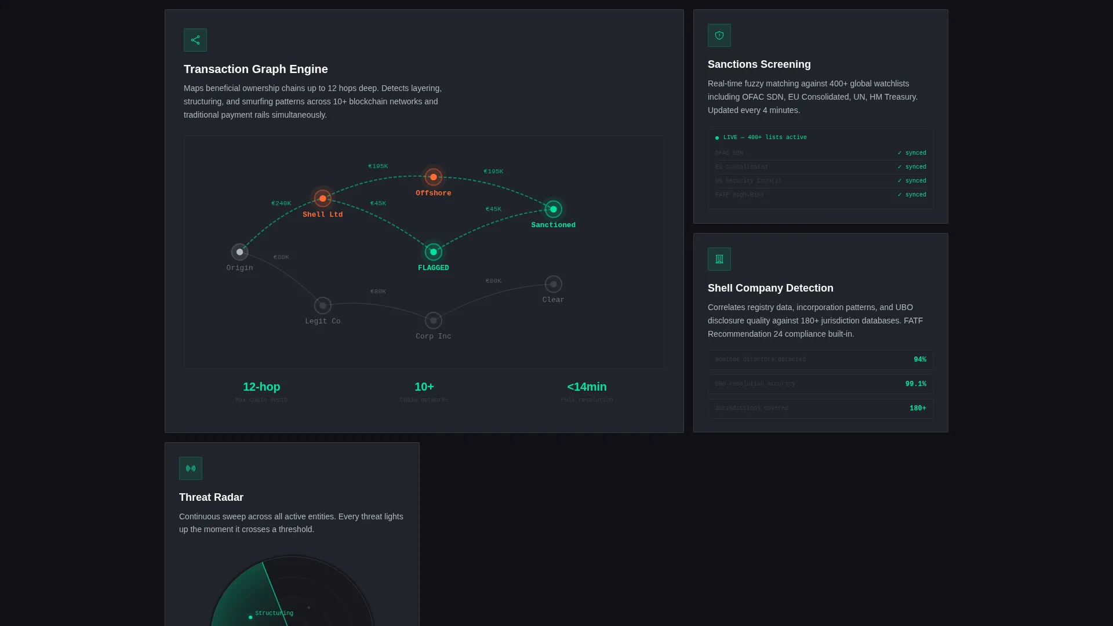Click the Sanctions Screening heading
Viewport: 1113px width, 626px height.
pos(759,64)
